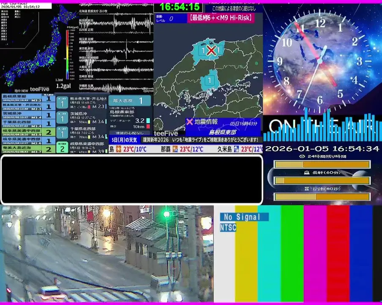Select the 千葉県北西部 M3.4 list row
382x305 pixels.
28,124
